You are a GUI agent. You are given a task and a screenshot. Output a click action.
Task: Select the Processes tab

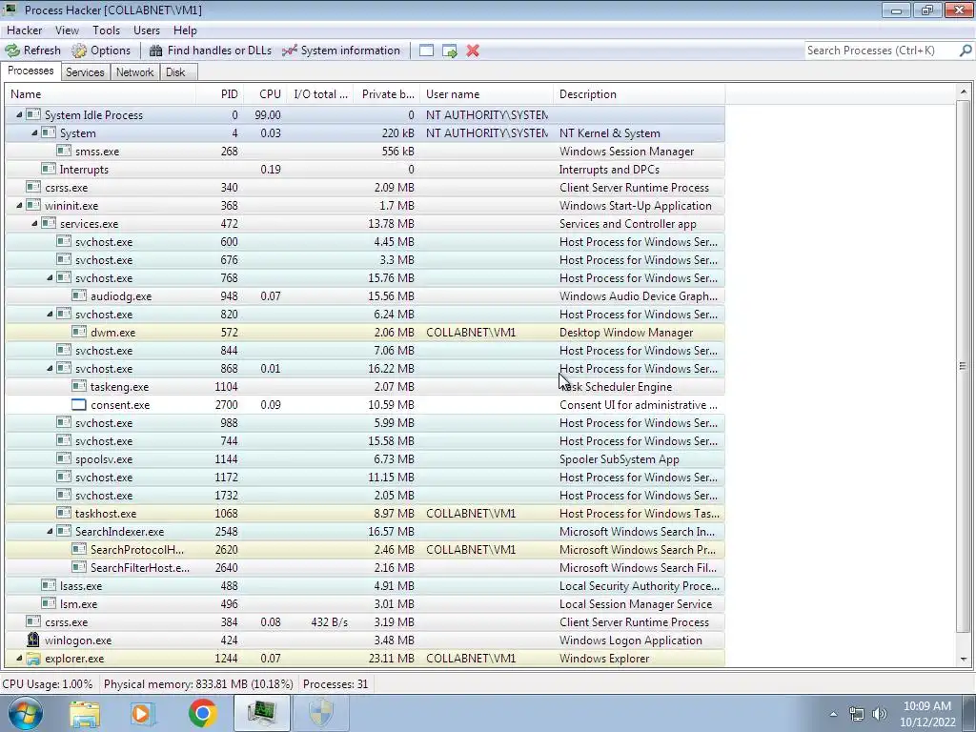[30, 71]
